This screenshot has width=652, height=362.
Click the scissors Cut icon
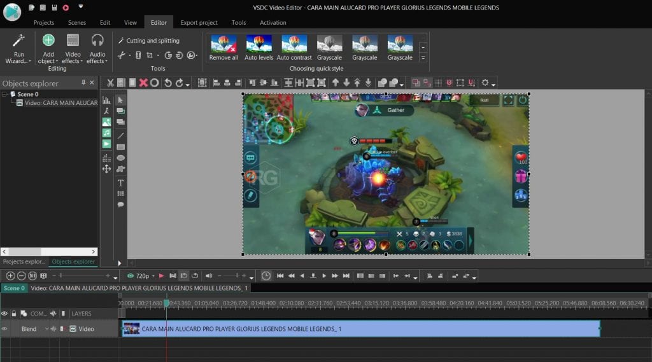click(110, 83)
